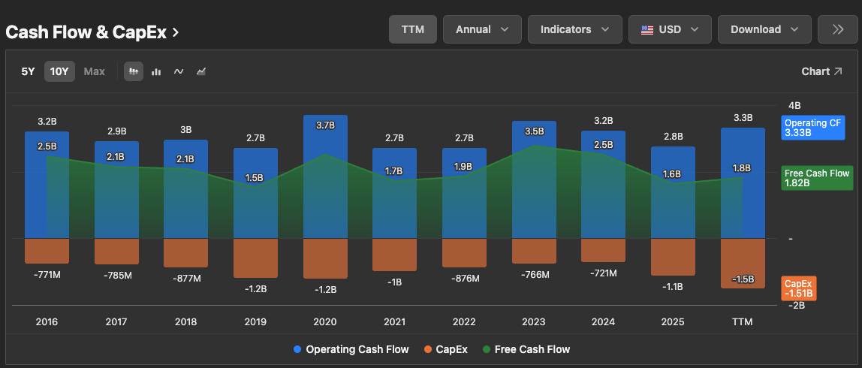Switch to the plain bar chart icon
The height and width of the screenshot is (368, 862).
pos(156,71)
